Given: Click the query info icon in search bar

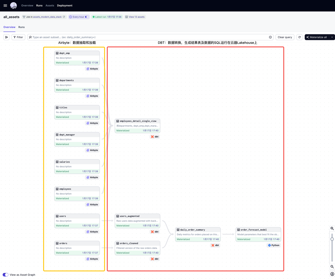Looking at the screenshot, I should [270, 37].
